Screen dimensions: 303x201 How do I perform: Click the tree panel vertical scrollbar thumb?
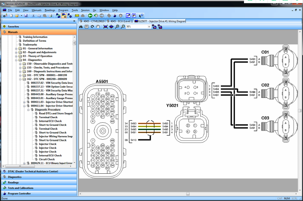74,43
